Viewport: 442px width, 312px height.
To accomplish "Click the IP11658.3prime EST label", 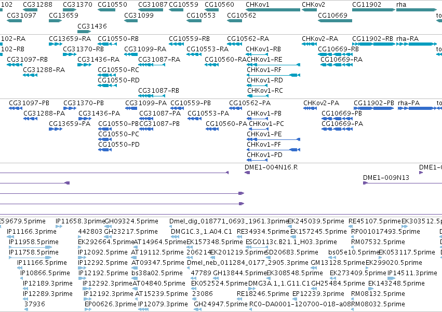I will point(81,221).
